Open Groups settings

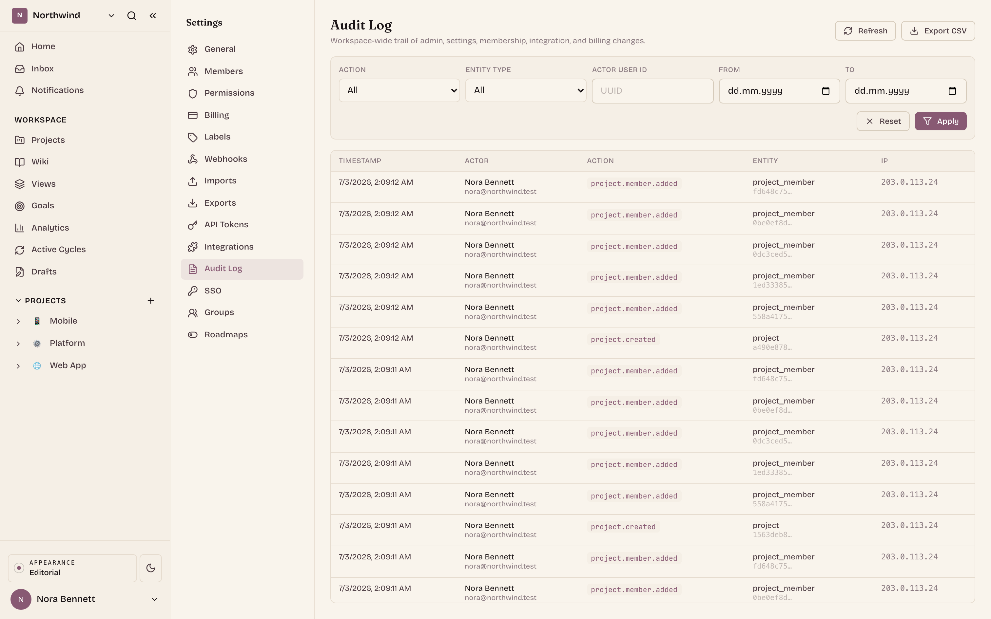242,312
